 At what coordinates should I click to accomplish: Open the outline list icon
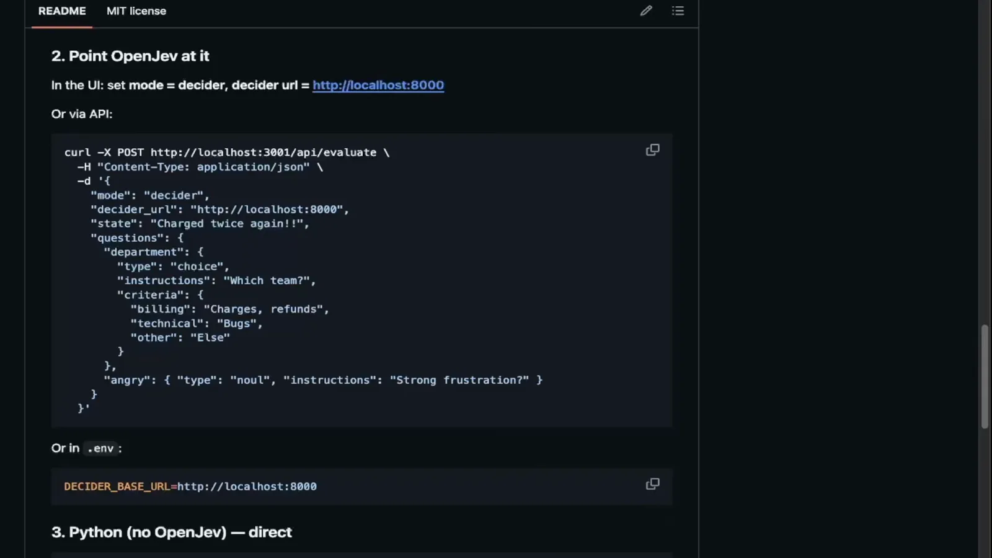pos(678,11)
